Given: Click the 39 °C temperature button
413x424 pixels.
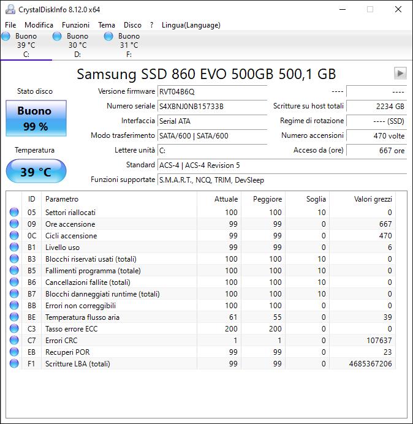Looking at the screenshot, I should coord(36,171).
